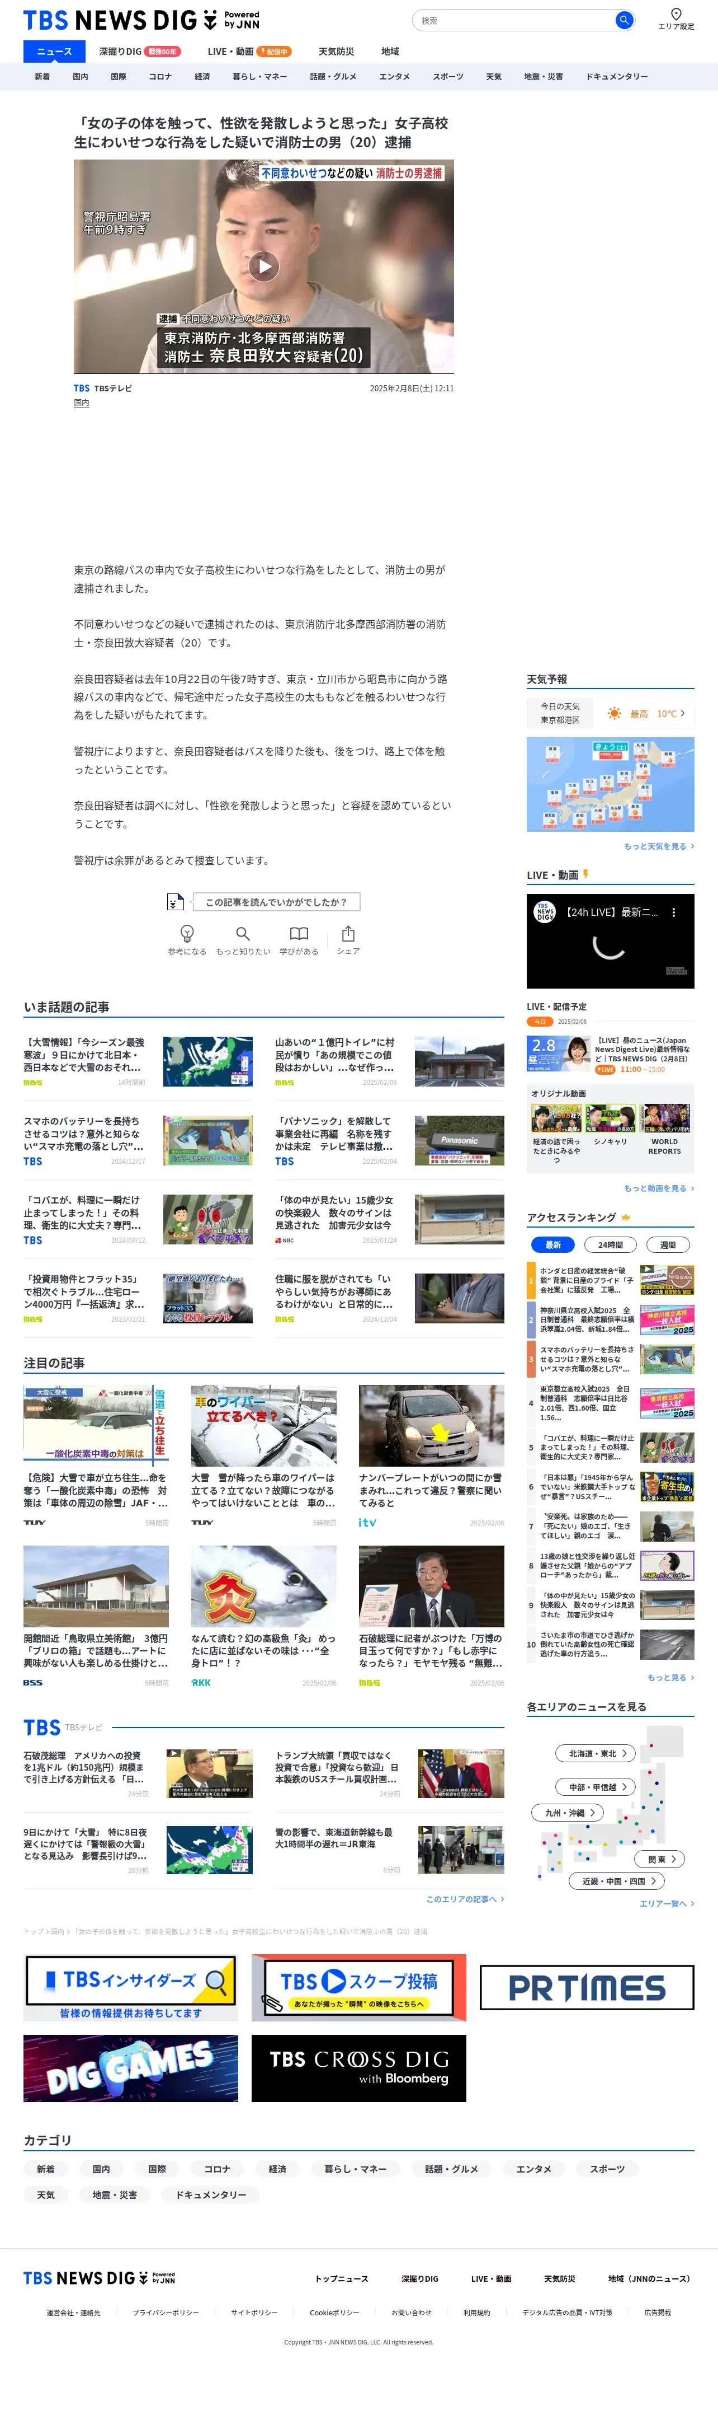Click the TBSスクープ投稿 banner
Screen dimensions: 718x2420
pyautogui.click(x=358, y=1987)
